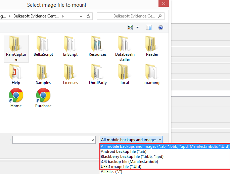Expand the arrow after Belkasoft Evidence Cent...

click(x=63, y=16)
